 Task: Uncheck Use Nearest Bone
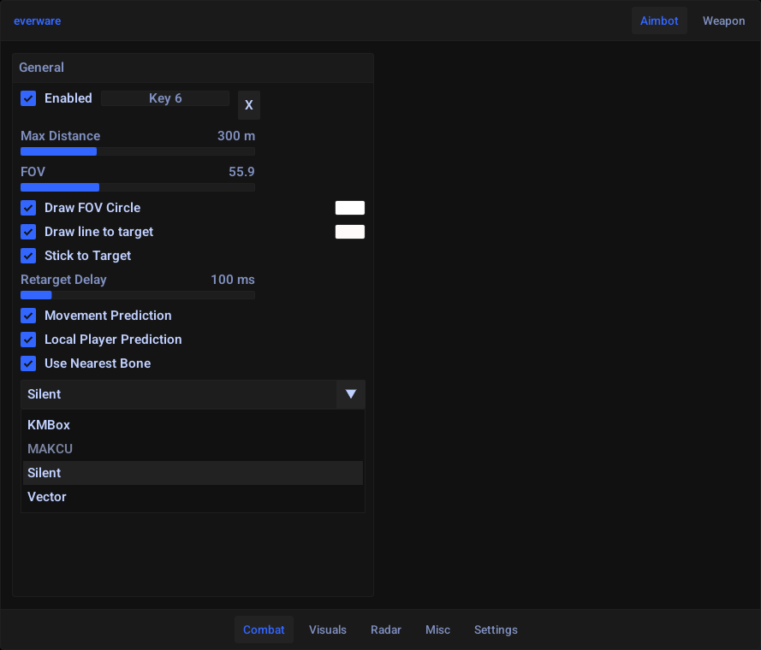coord(28,363)
